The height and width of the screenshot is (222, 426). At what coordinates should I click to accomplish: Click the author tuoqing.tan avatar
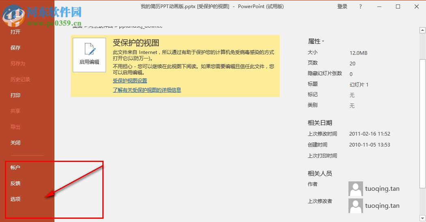tap(356, 189)
